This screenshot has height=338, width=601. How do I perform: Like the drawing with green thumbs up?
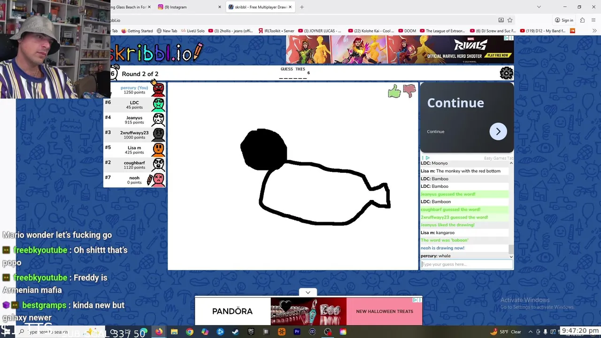pos(394,92)
